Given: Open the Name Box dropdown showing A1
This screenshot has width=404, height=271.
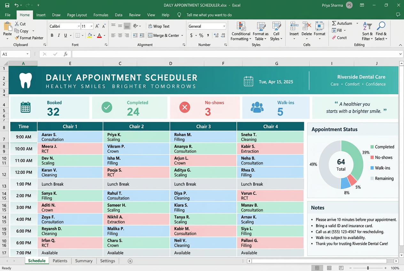Looking at the screenshot, I should [x=27, y=54].
